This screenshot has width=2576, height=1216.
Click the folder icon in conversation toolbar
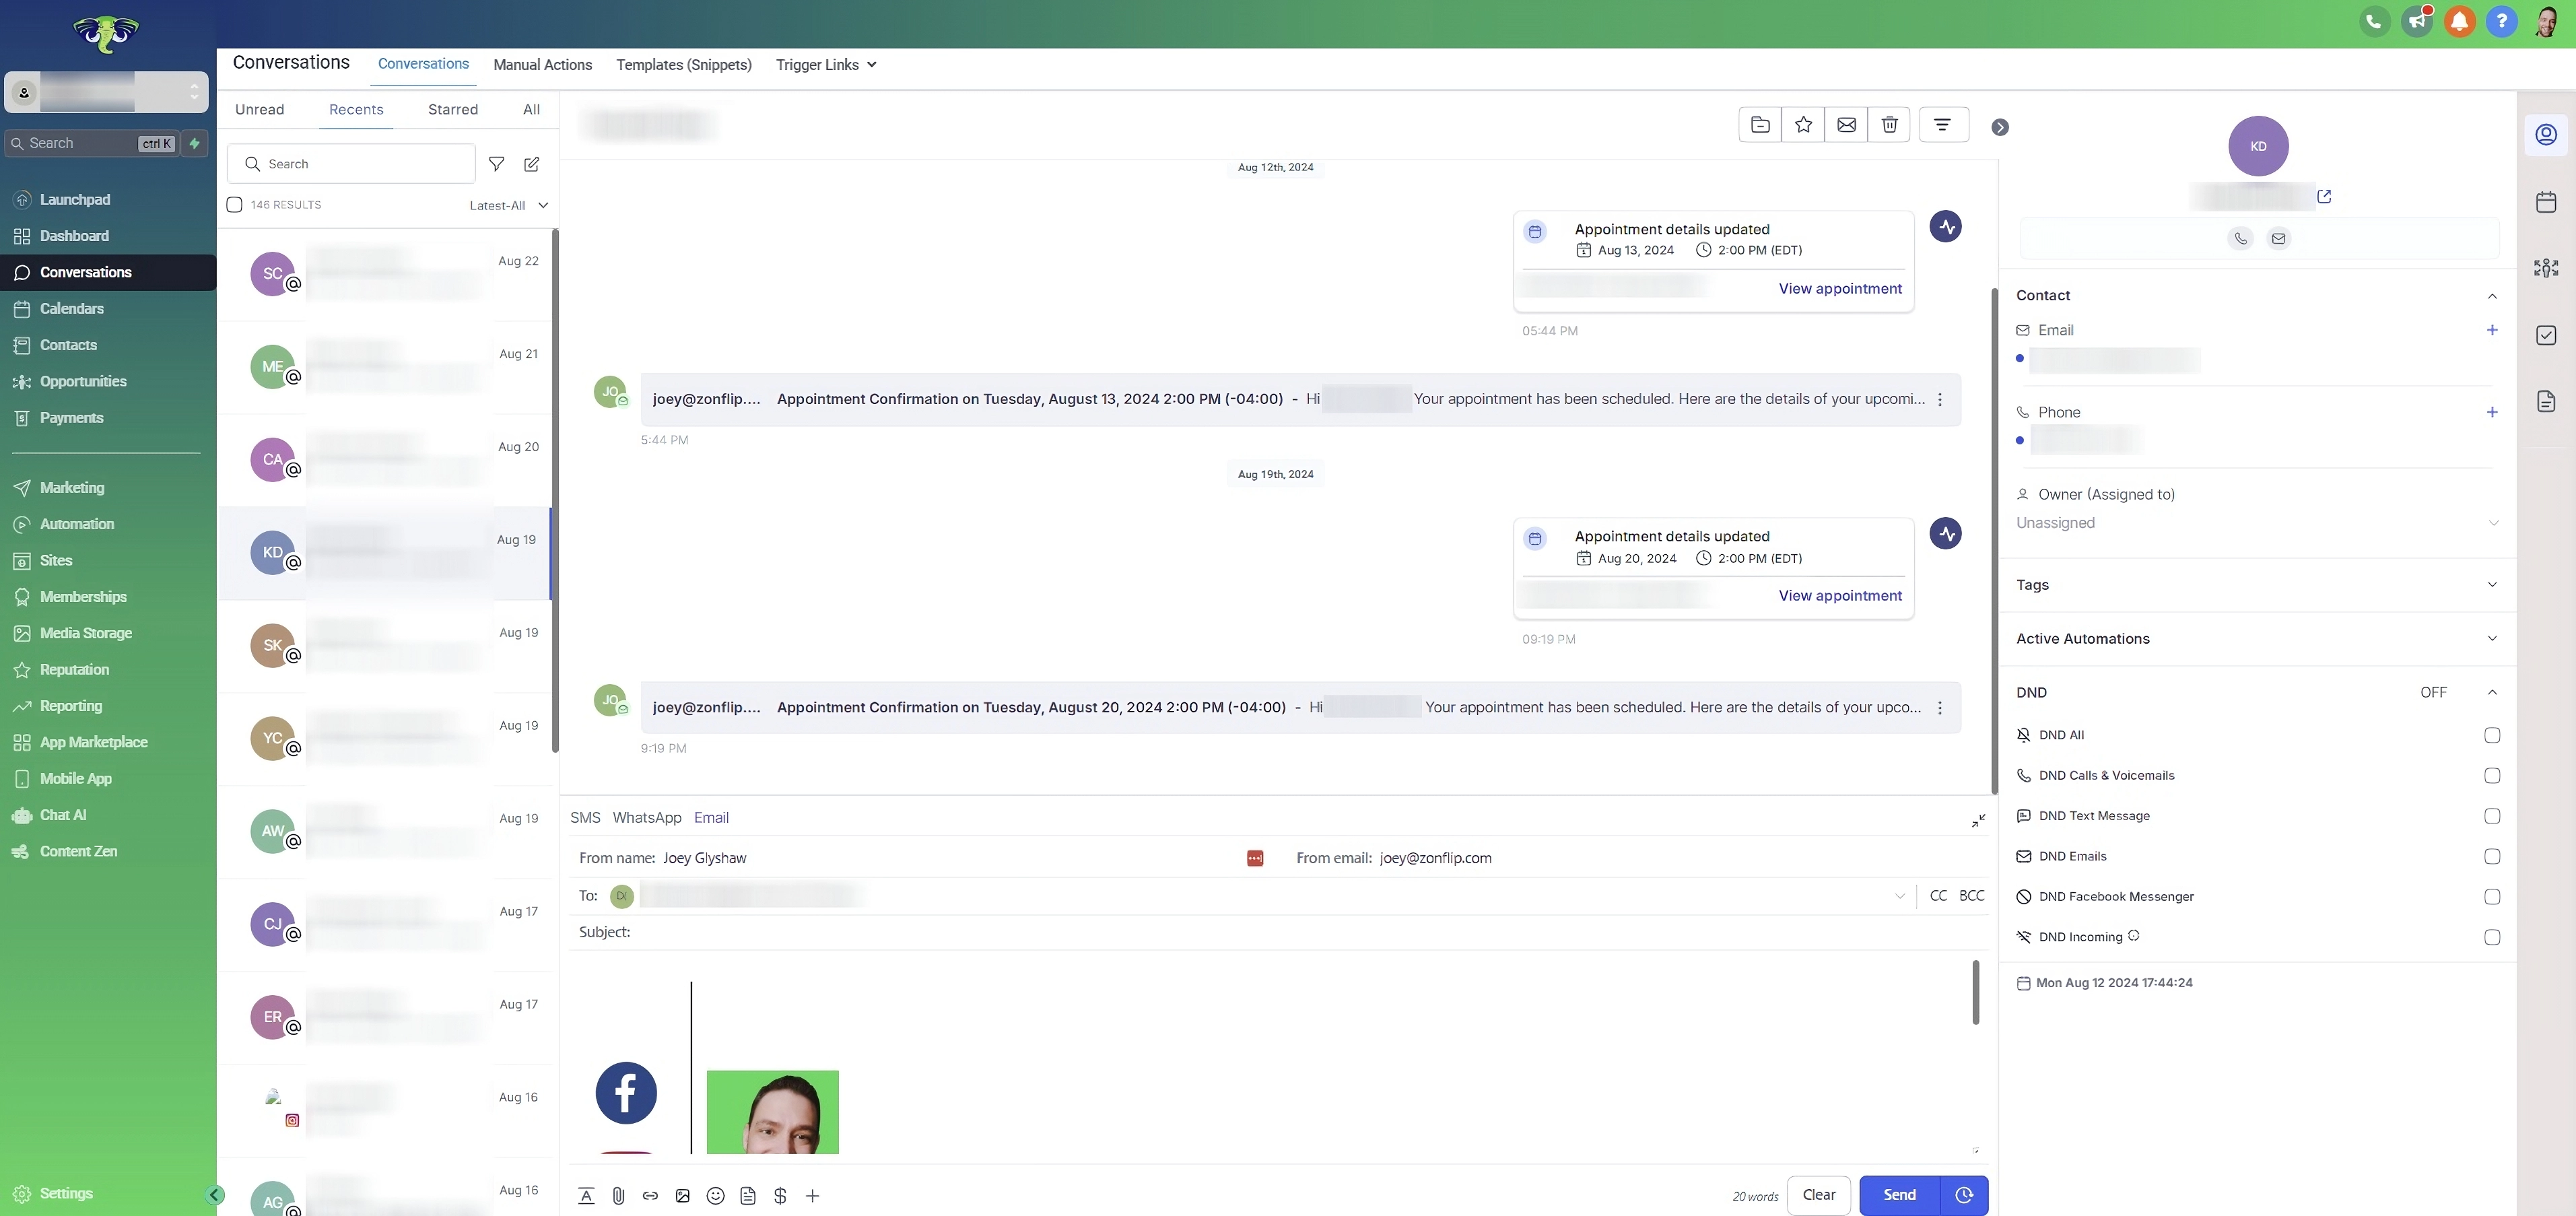(x=1760, y=125)
